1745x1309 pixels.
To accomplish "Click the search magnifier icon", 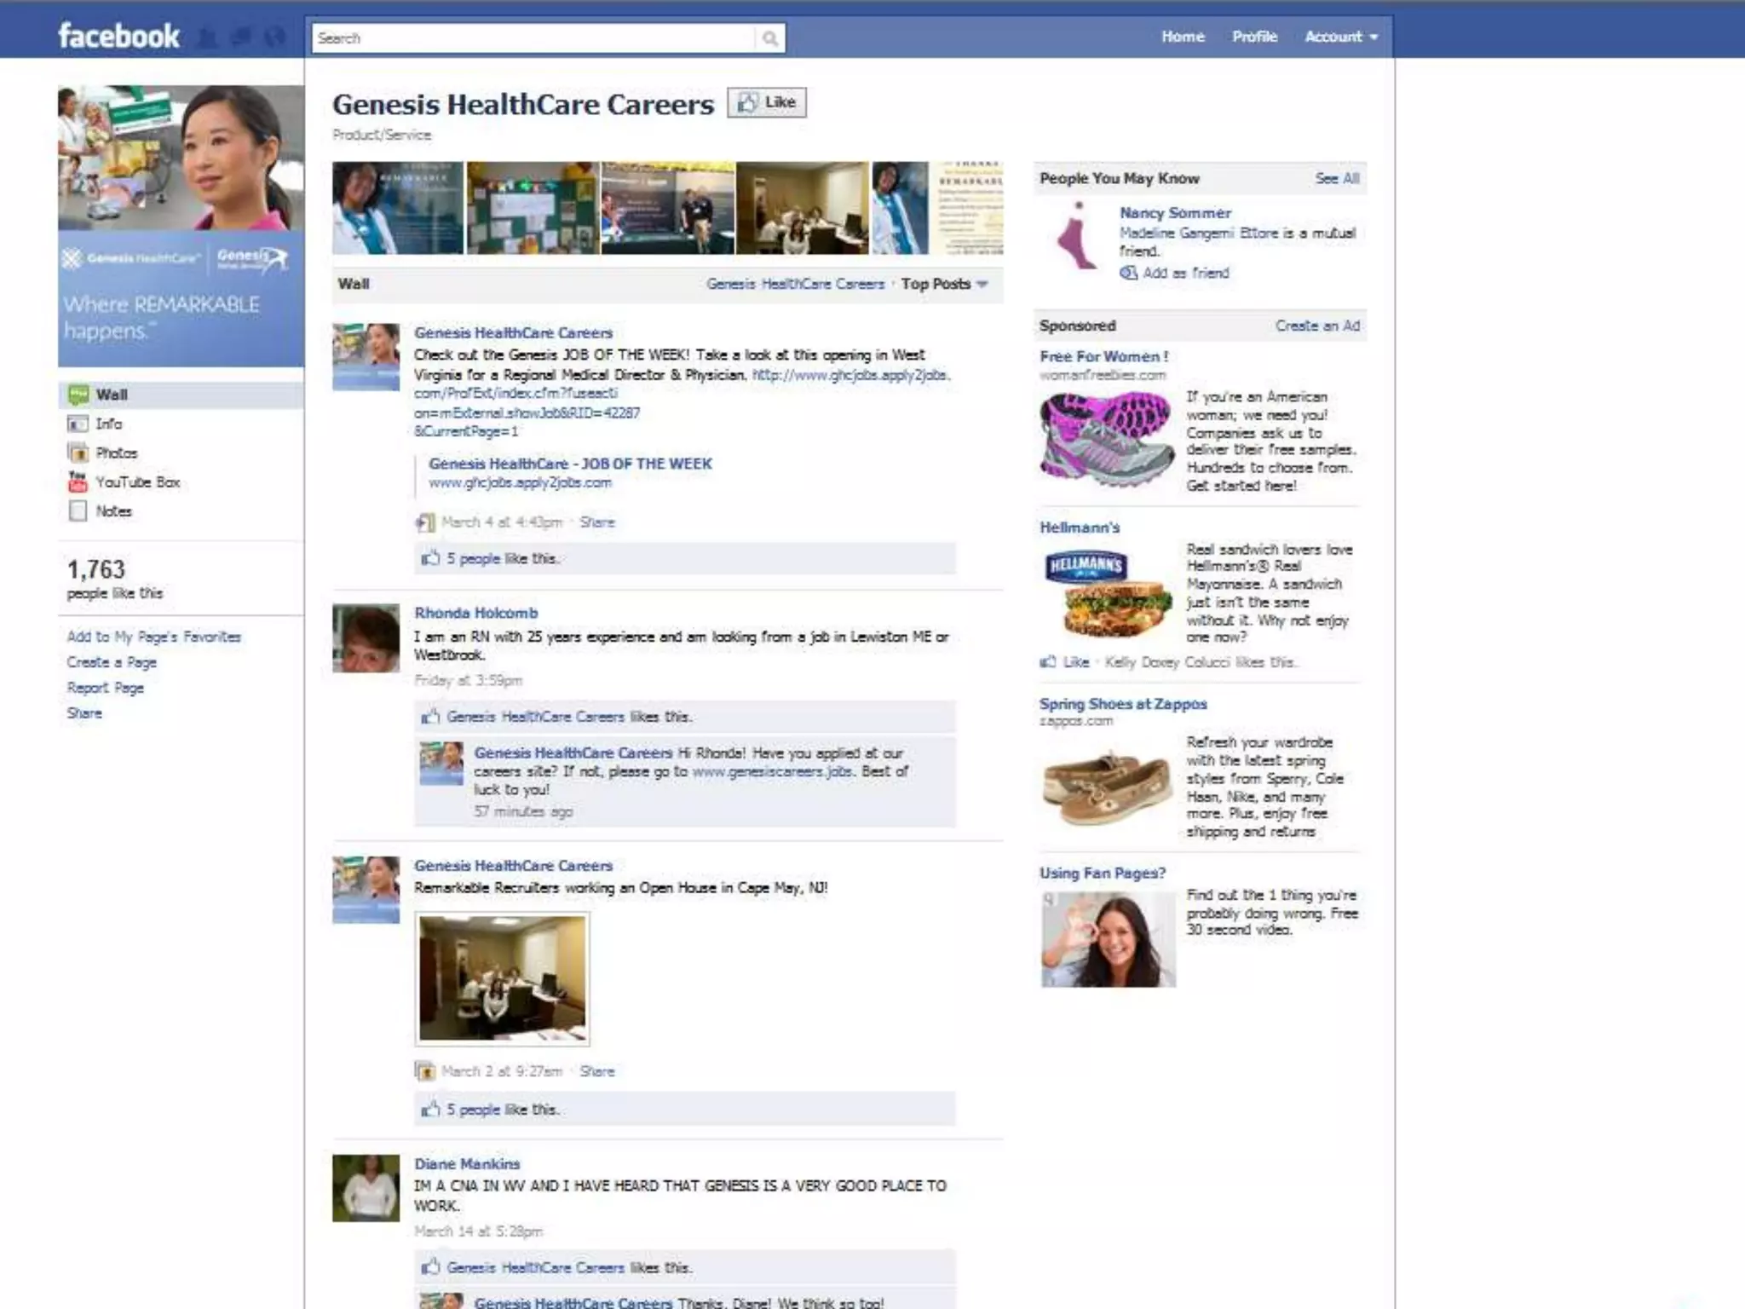I will pyautogui.click(x=769, y=38).
